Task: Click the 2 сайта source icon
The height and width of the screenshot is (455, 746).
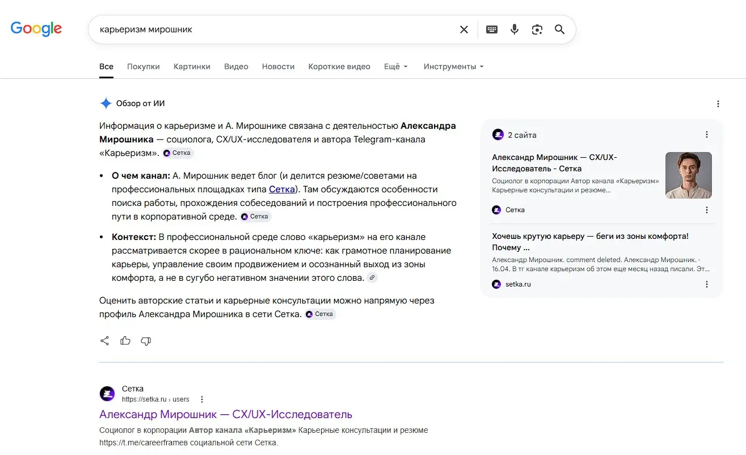Action: (x=498, y=134)
